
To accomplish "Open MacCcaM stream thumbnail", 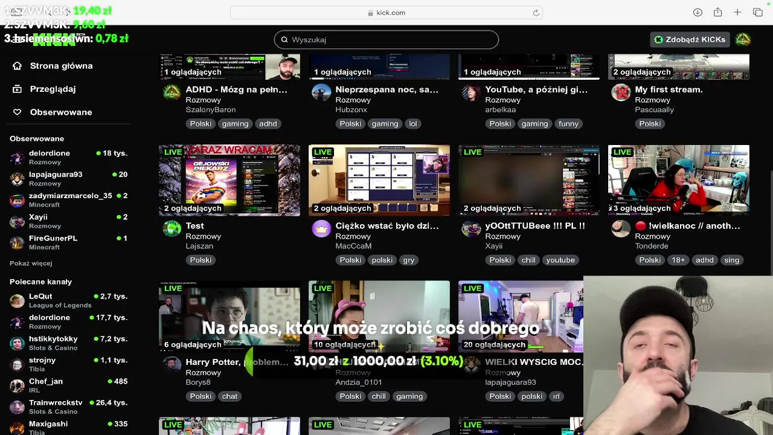I will (379, 180).
